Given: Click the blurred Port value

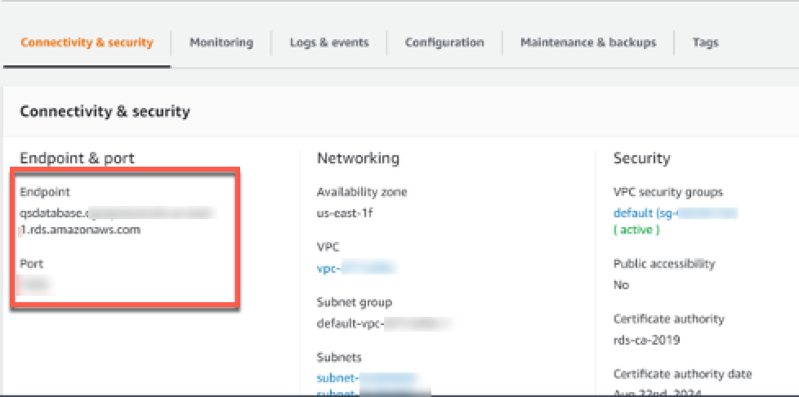Looking at the screenshot, I should point(36,285).
